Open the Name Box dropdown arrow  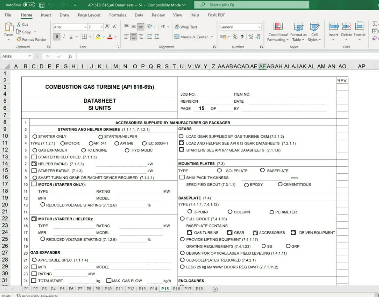30,56
